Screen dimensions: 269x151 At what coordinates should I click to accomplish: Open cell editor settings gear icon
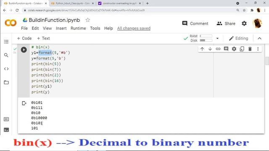234,49
